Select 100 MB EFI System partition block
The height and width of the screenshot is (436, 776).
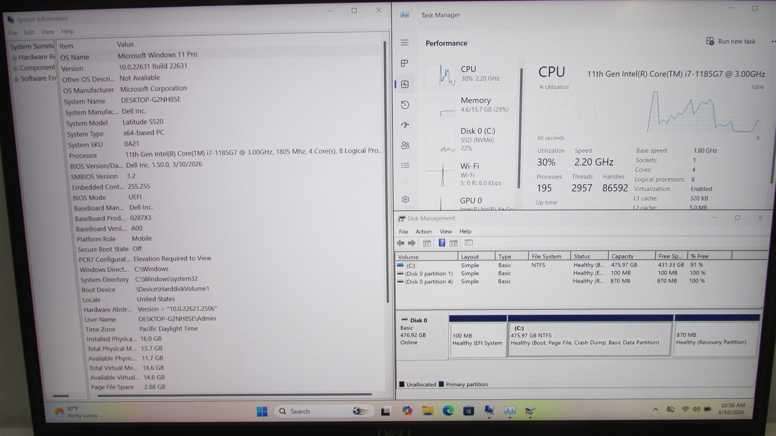478,336
